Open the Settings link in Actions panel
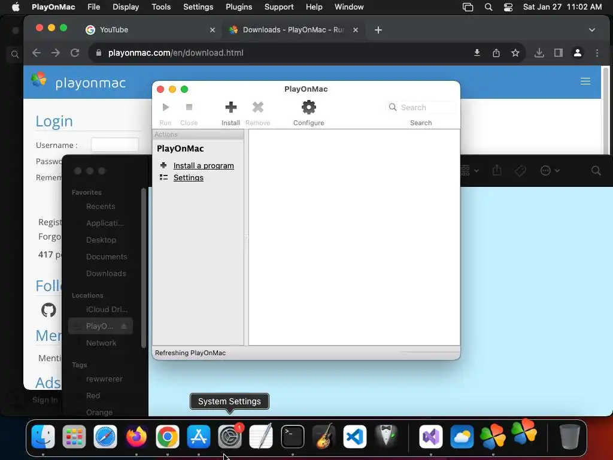Image resolution: width=613 pixels, height=460 pixels. [x=188, y=177]
